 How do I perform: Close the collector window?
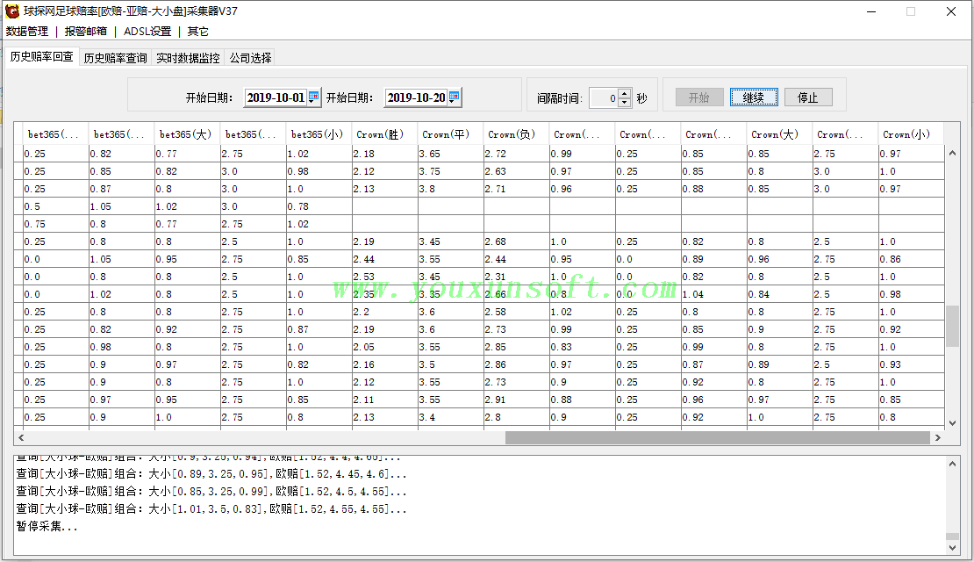(951, 11)
